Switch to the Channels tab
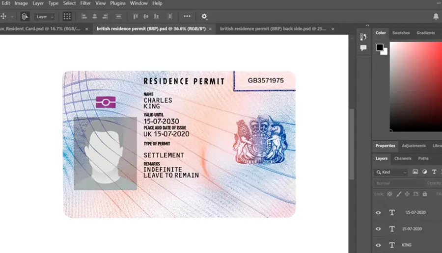The height and width of the screenshot is (253, 442). click(403, 158)
